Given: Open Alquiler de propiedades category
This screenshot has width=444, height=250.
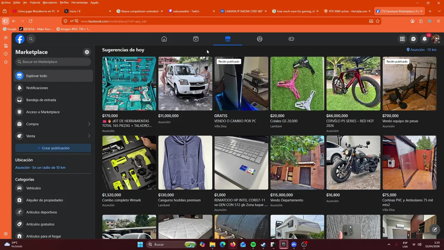Looking at the screenshot, I should [x=53, y=200].
